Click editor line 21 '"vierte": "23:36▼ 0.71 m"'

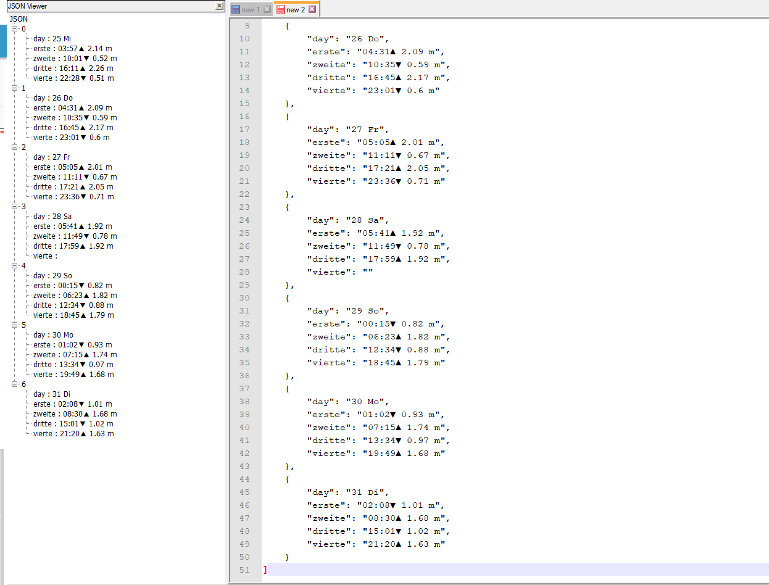pyautogui.click(x=376, y=181)
